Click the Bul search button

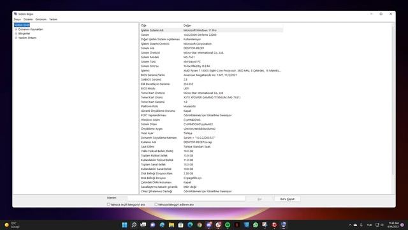[x=259, y=199]
